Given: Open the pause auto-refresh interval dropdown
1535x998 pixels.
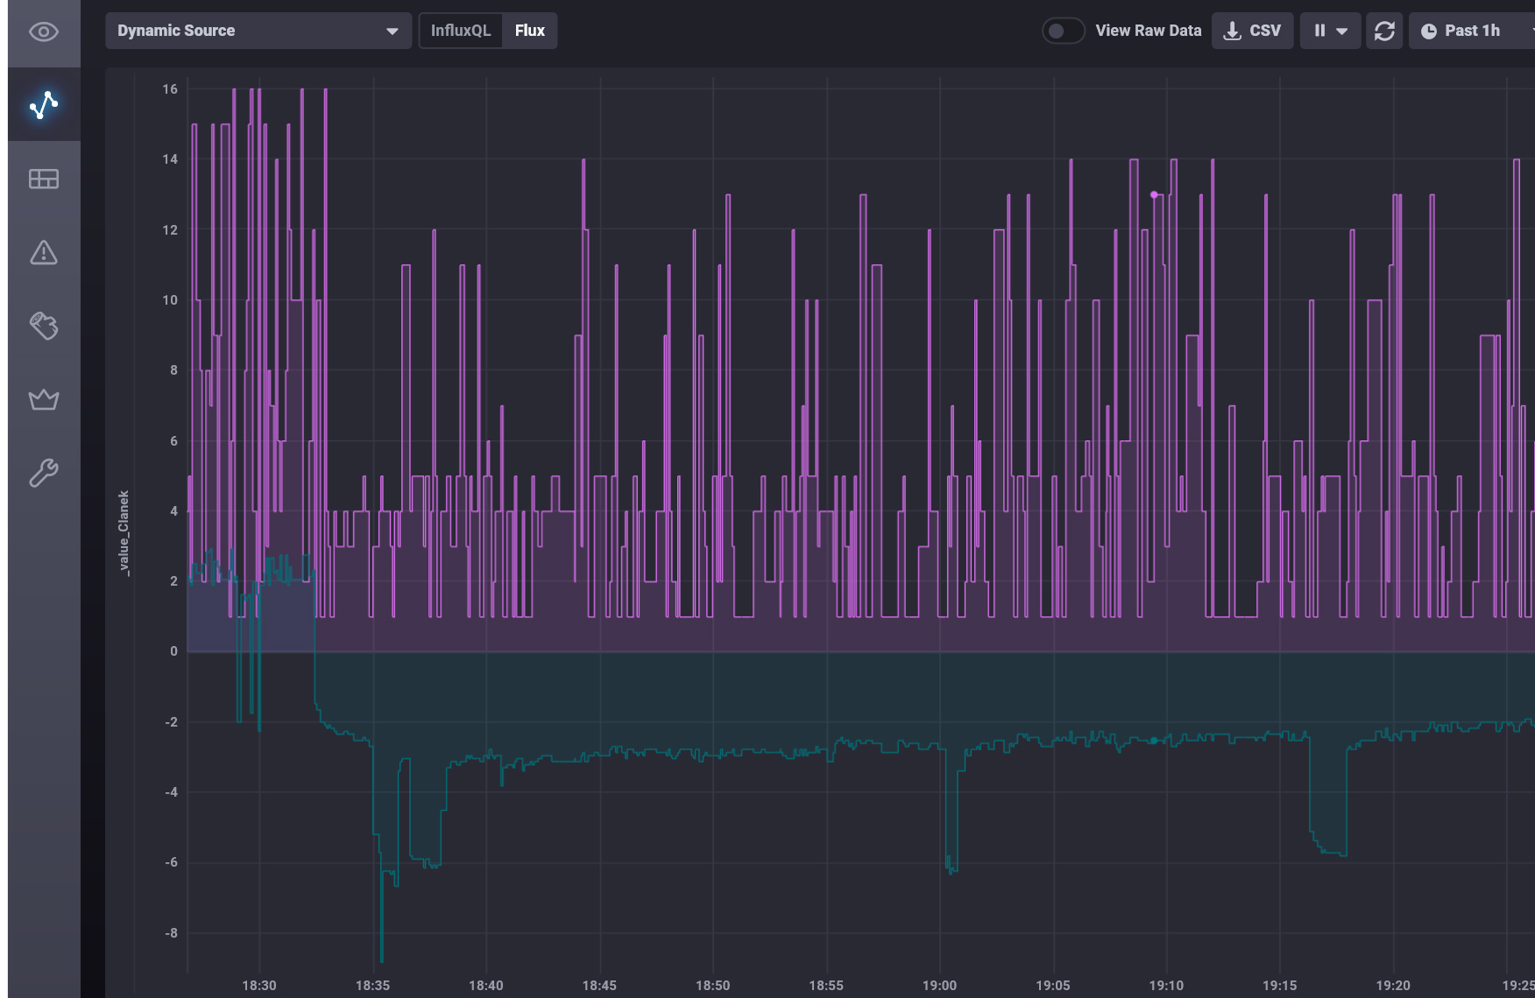Looking at the screenshot, I should (1330, 31).
